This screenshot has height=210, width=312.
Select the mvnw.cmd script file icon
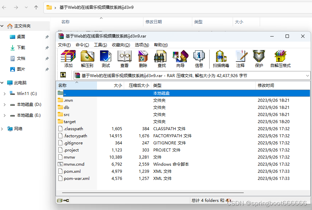click(x=60, y=164)
